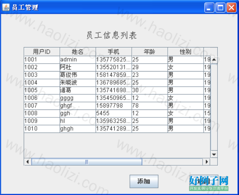This screenshot has width=239, height=195.
Task: Click age cell 30 in row 1005
Action: coord(150,90)
